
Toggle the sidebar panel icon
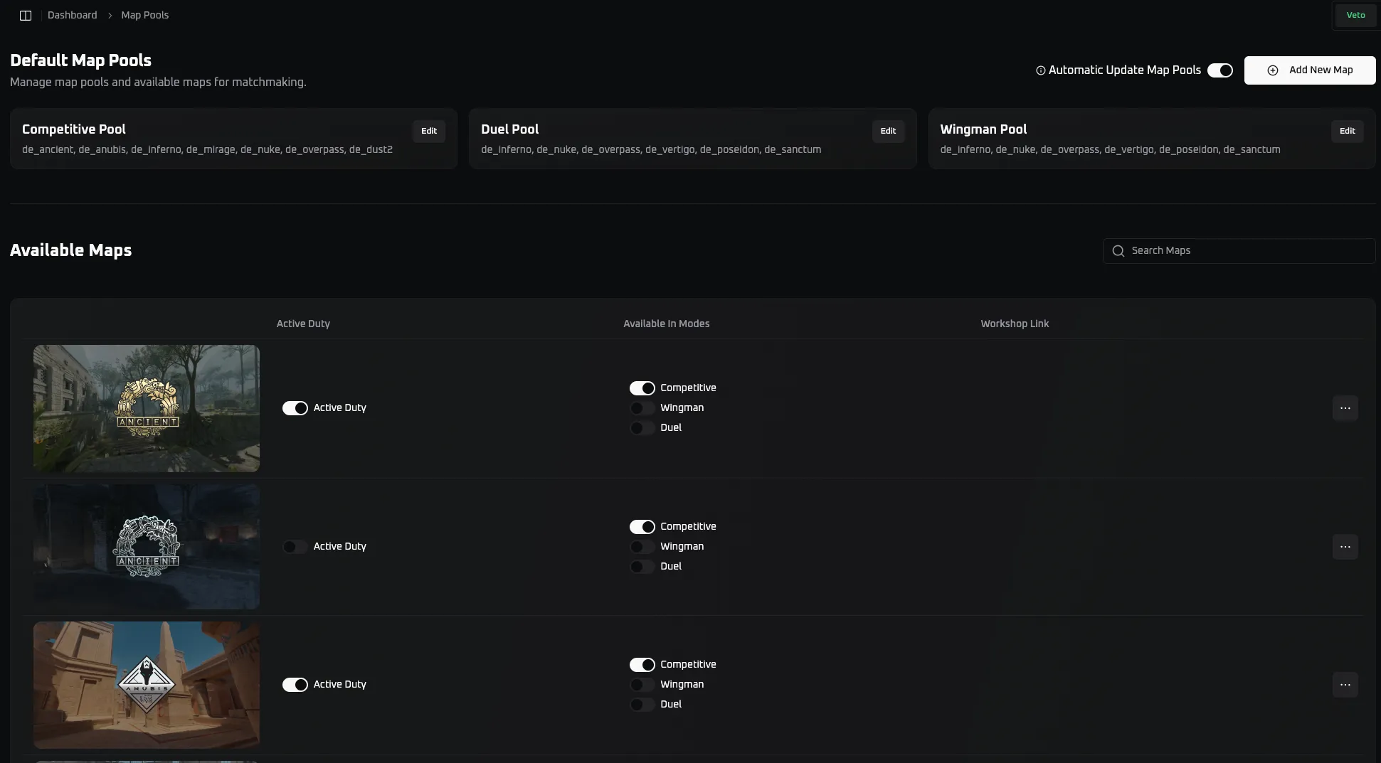coord(26,16)
